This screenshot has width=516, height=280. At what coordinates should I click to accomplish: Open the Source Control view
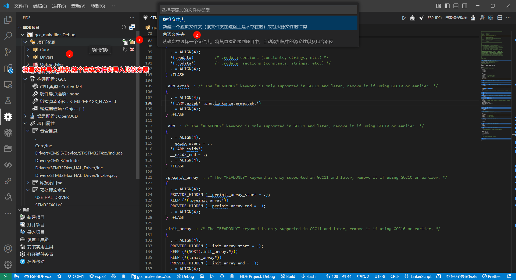coord(8,52)
